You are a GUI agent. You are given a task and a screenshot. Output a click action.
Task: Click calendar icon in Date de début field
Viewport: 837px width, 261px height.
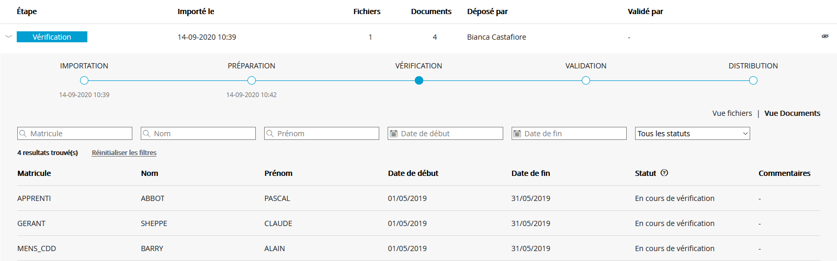[x=393, y=134]
